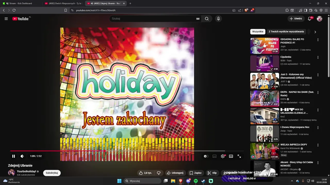Start voice search with microphone icon

(x=218, y=18)
